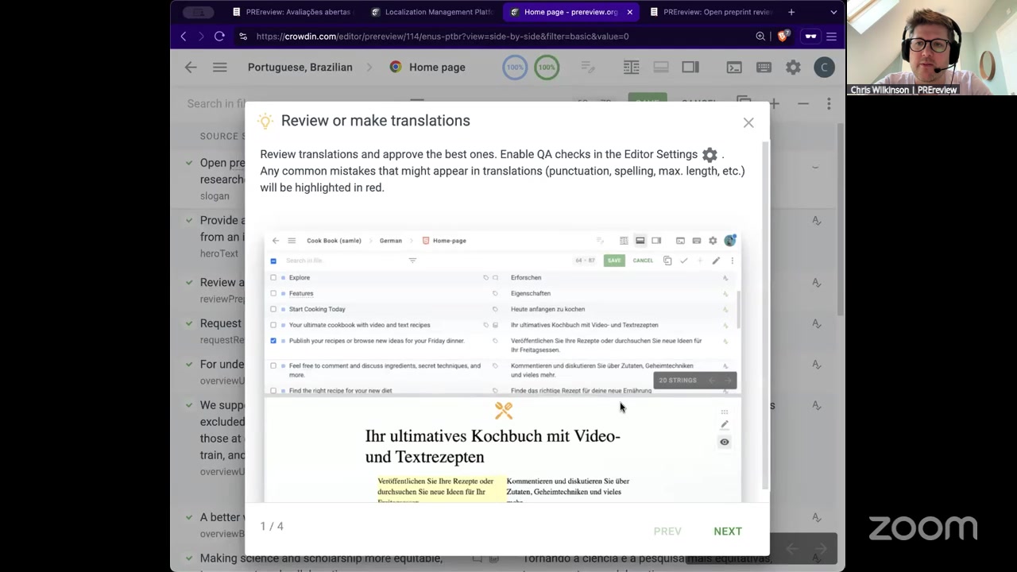Close the Review or make translations dialog
The image size is (1017, 572).
tap(748, 122)
